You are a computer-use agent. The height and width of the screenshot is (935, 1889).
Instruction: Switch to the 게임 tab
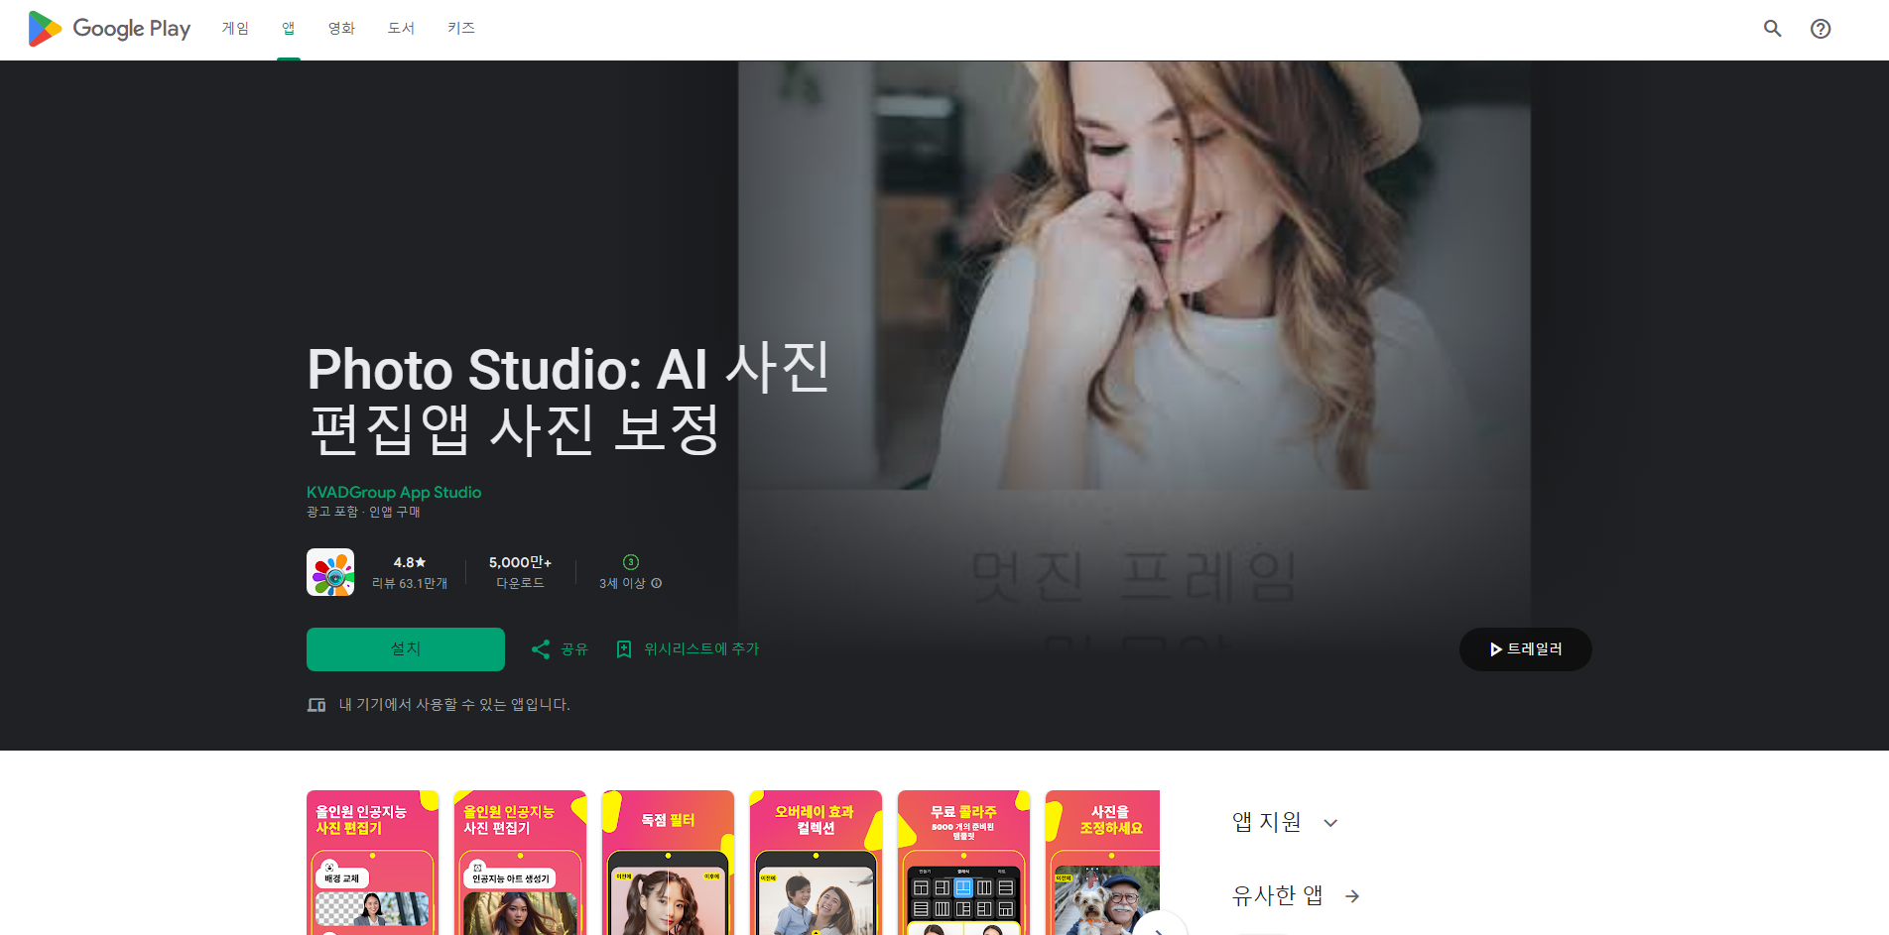click(234, 29)
